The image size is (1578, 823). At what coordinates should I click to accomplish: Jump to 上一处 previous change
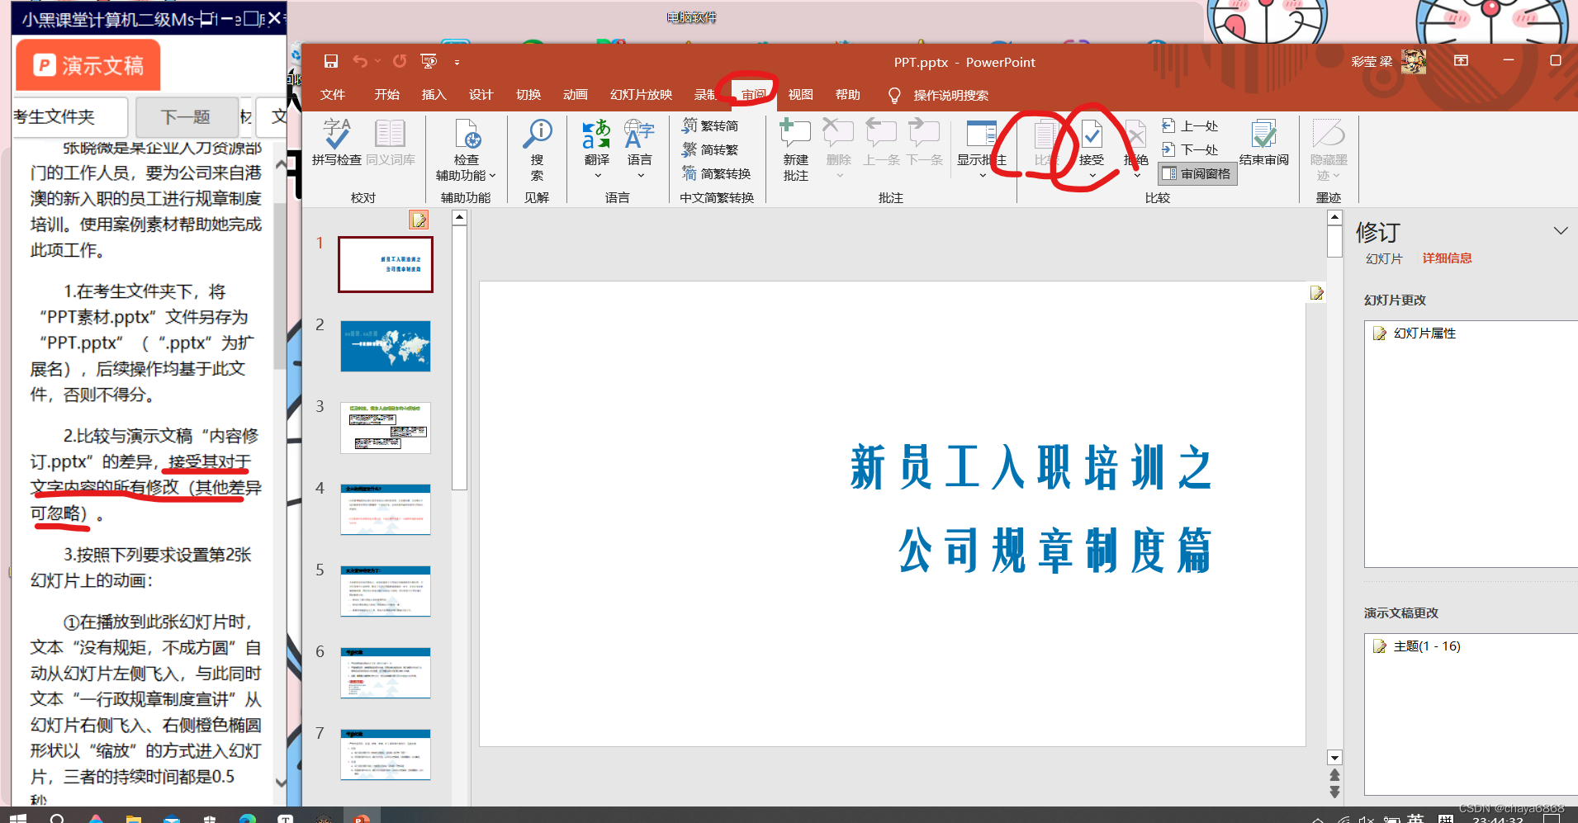coord(1190,125)
